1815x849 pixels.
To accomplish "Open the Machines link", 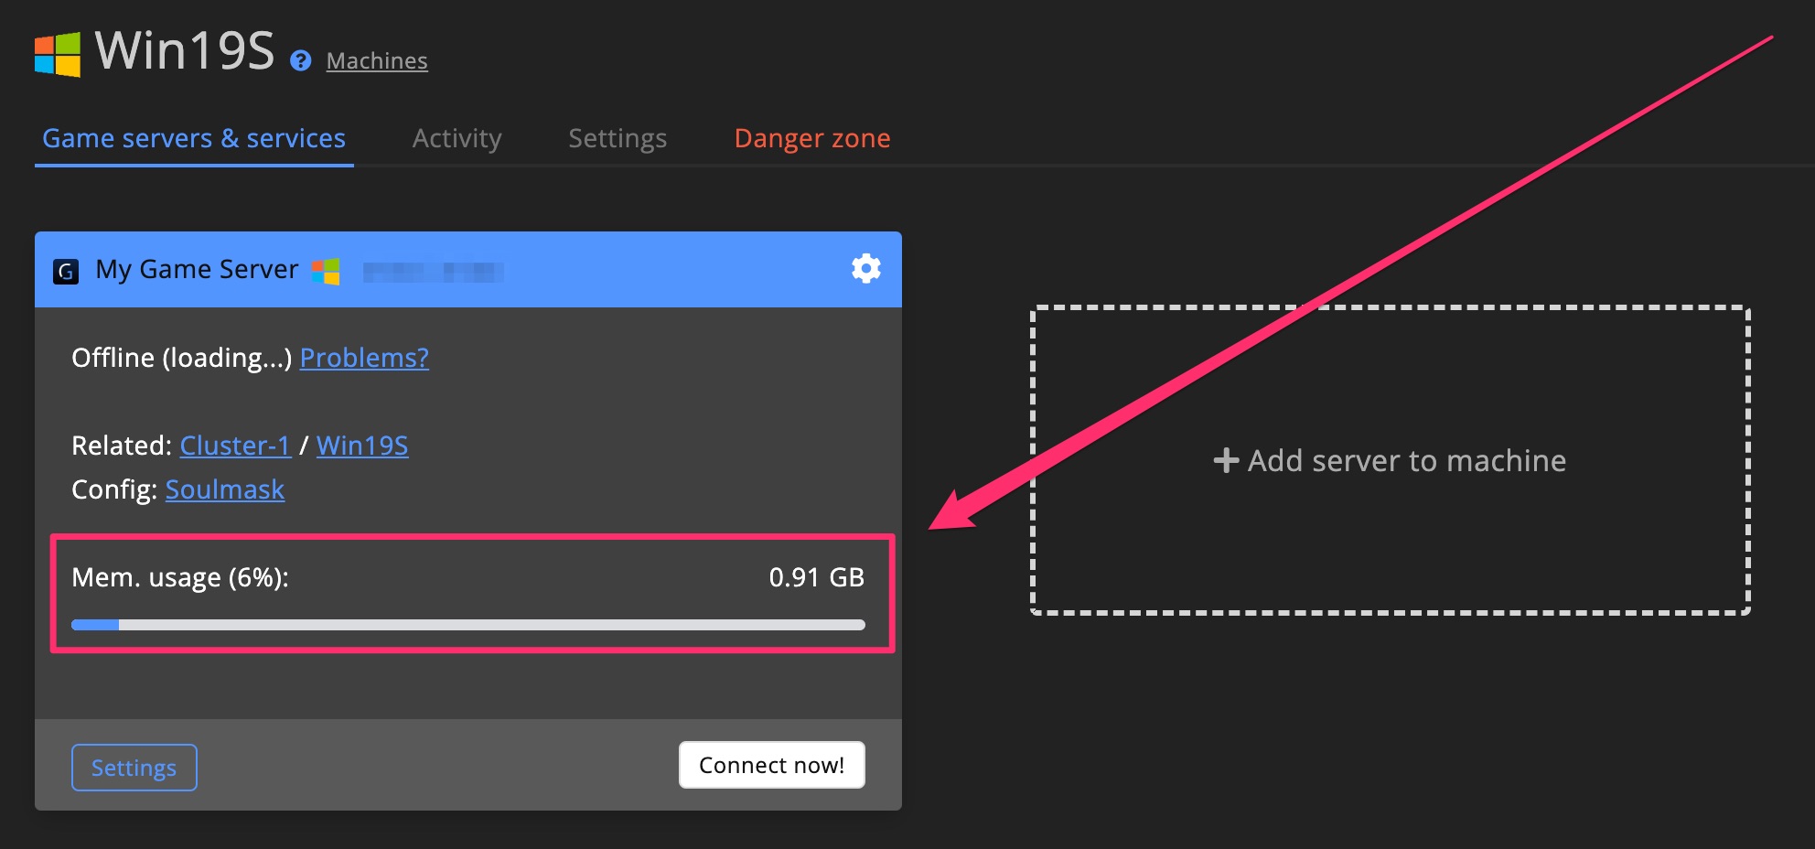I will coord(376,61).
